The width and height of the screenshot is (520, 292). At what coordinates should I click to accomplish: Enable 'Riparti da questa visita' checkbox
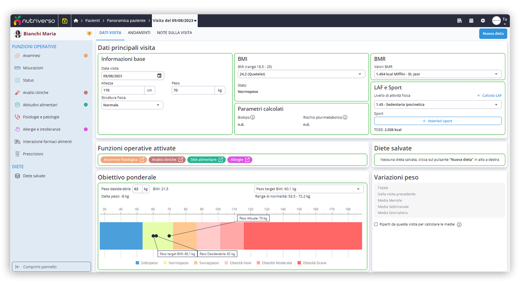click(376, 224)
